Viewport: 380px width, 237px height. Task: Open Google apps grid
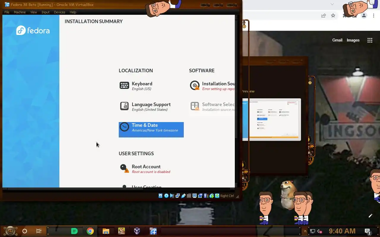(x=370, y=40)
